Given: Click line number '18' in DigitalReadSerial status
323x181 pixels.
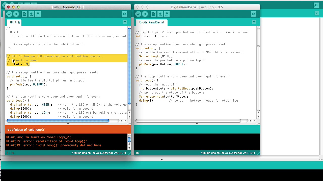Looking at the screenshot, I should (137, 153).
